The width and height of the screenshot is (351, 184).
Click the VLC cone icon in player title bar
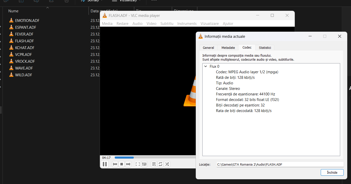coord(105,15)
